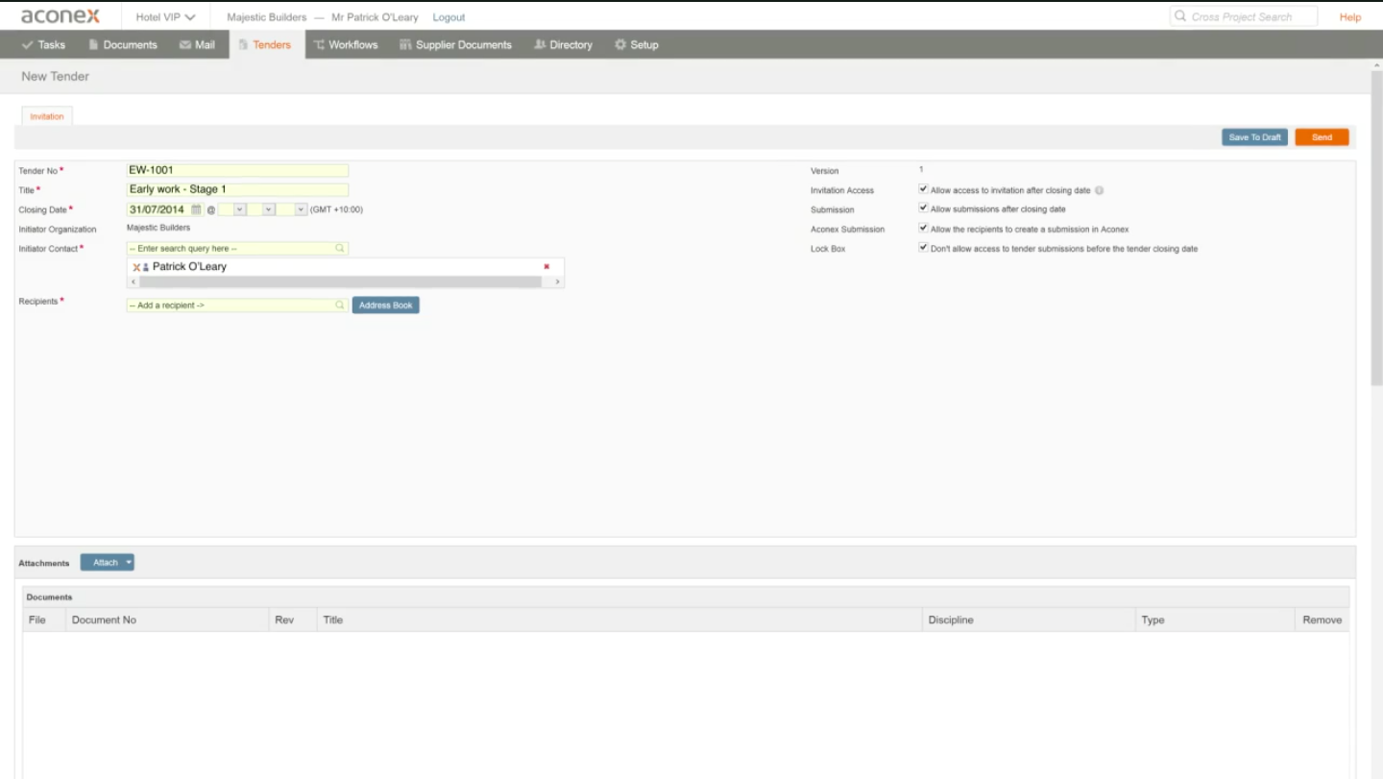Click the page scrollbar up arrow
This screenshot has height=779, width=1383.
point(1376,67)
